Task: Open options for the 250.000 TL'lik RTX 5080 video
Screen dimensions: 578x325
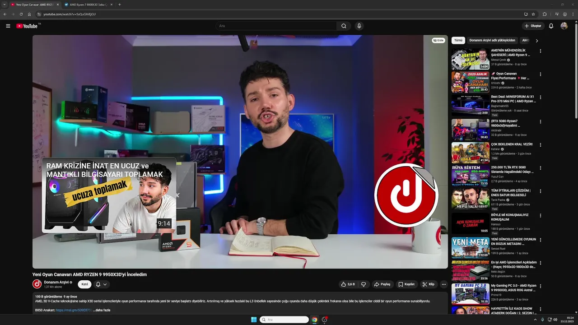Action: tap(540, 168)
